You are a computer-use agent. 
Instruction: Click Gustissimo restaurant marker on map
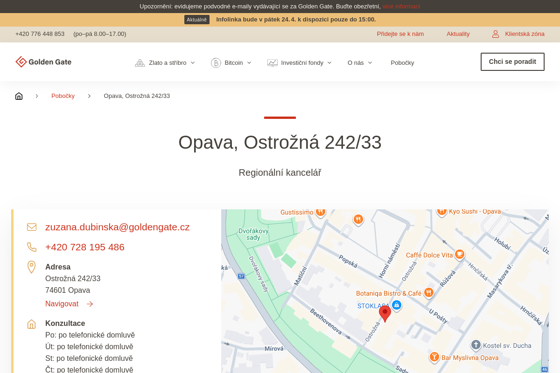[x=320, y=212]
